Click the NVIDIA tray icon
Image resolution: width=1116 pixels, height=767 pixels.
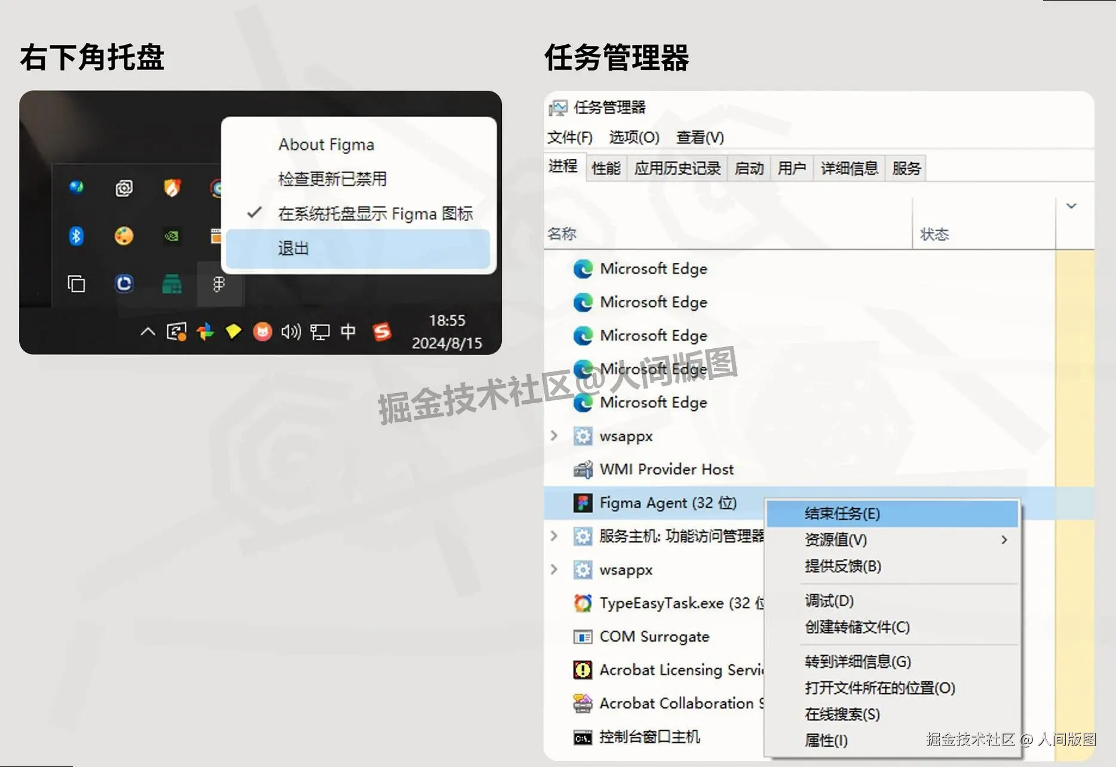click(171, 236)
